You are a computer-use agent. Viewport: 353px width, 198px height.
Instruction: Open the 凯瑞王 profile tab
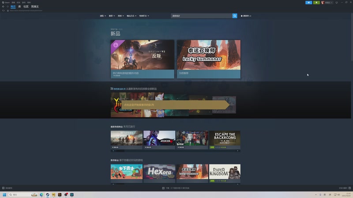pos(35,7)
